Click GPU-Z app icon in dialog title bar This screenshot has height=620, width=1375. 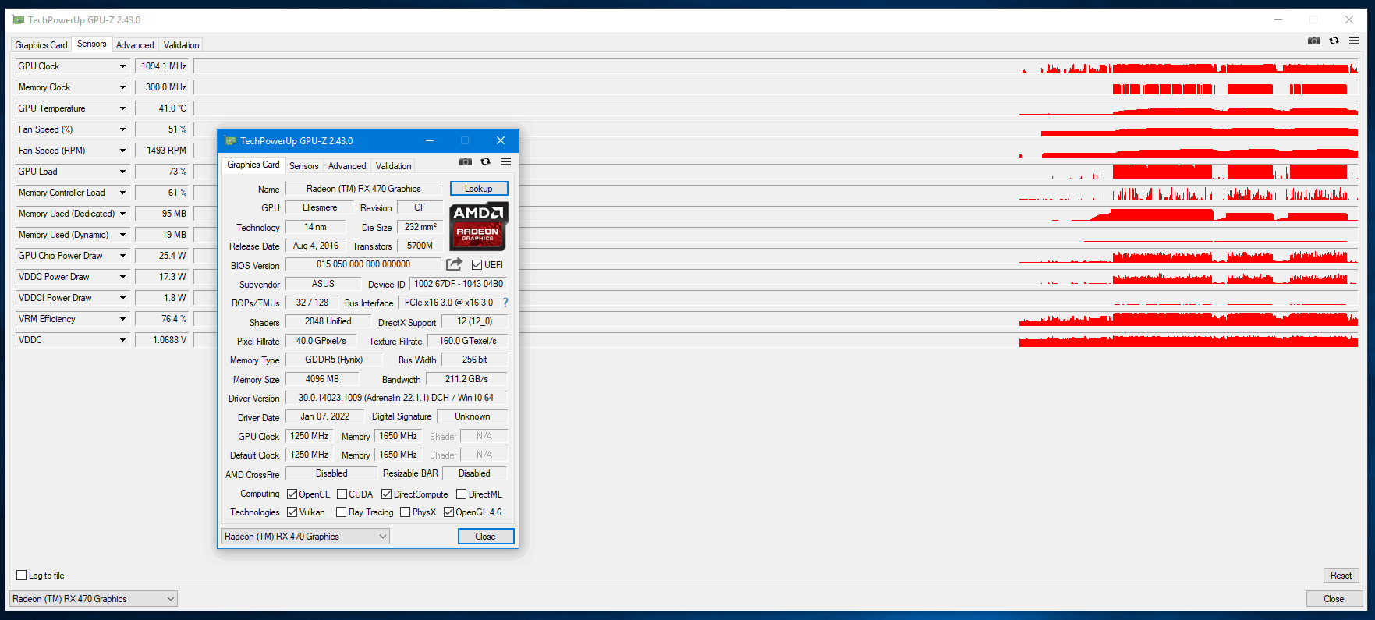(x=230, y=140)
